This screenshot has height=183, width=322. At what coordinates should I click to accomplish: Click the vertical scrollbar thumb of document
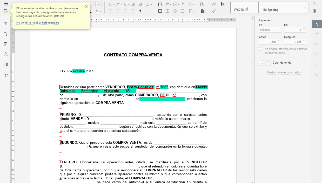[x=252, y=63]
